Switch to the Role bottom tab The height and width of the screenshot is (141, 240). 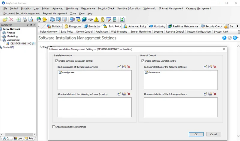coord(29,138)
